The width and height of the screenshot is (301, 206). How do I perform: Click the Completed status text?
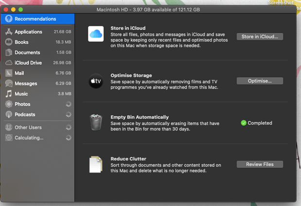[x=260, y=123]
